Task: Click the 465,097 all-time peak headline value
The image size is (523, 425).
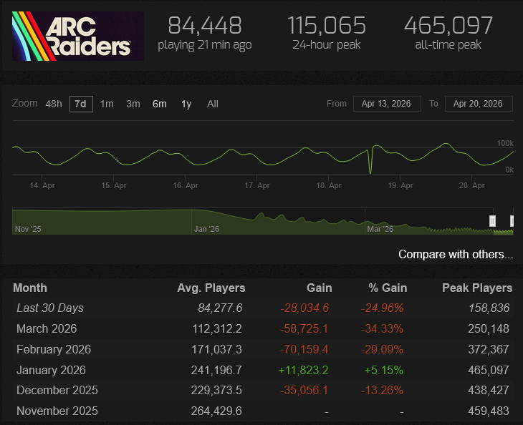Action: click(448, 25)
